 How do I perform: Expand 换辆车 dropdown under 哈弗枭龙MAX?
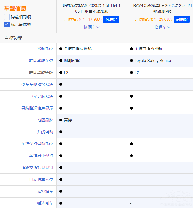(x=91, y=27)
